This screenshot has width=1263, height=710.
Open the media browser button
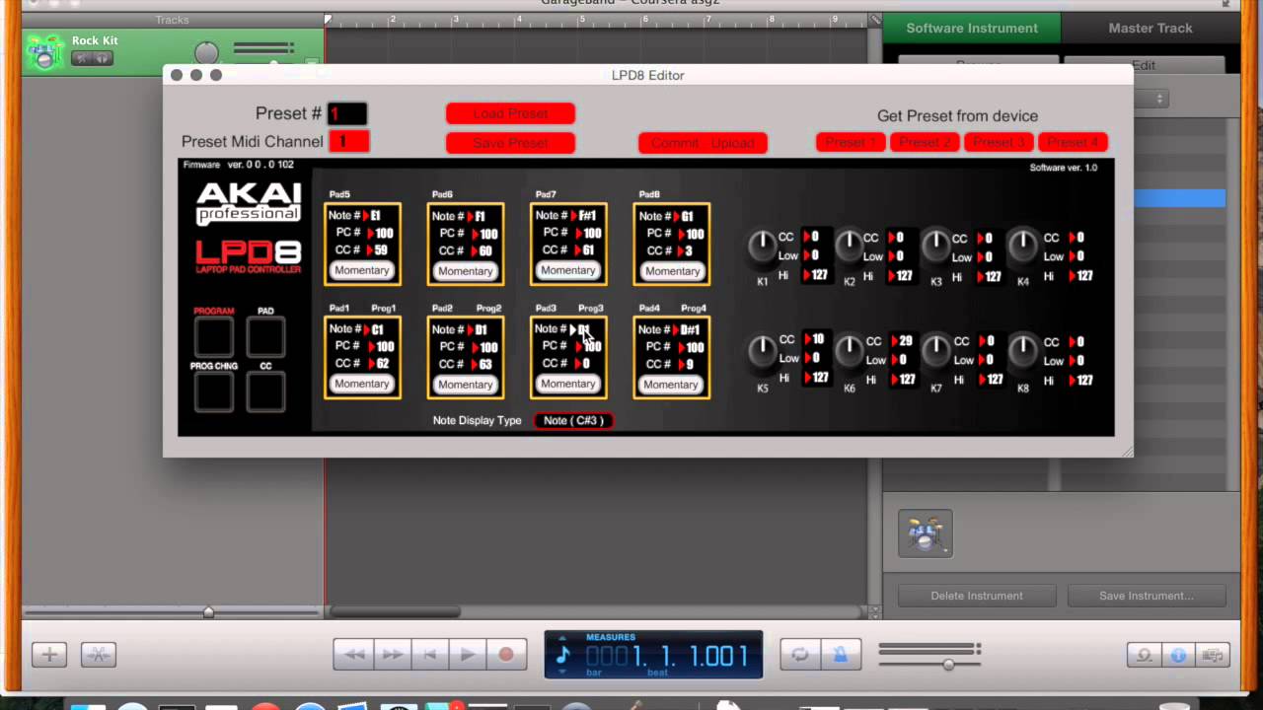point(1213,654)
